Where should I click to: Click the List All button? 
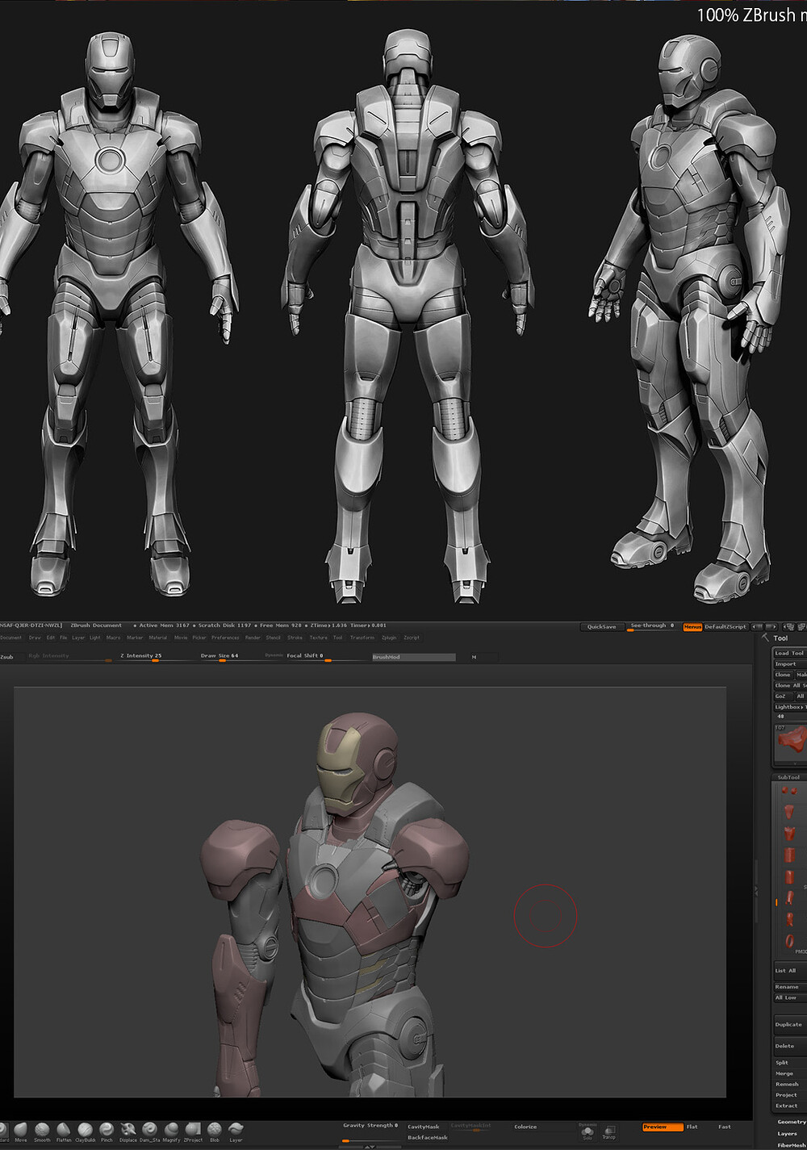[x=789, y=971]
